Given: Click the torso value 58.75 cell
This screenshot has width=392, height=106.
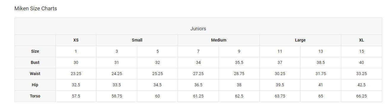Looking at the screenshot, I should [x=117, y=96].
